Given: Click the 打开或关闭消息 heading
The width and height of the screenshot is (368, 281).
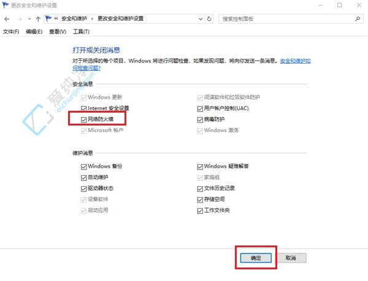Looking at the screenshot, I should pyautogui.click(x=96, y=50).
